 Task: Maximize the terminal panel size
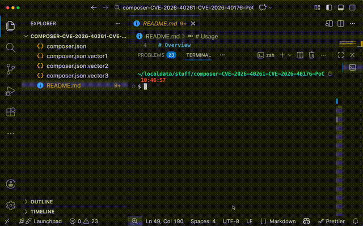340,55
